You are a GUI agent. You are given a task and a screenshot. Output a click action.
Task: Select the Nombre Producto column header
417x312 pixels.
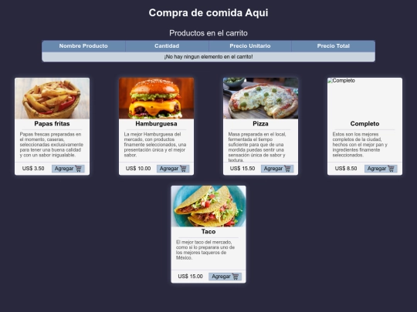(83, 46)
